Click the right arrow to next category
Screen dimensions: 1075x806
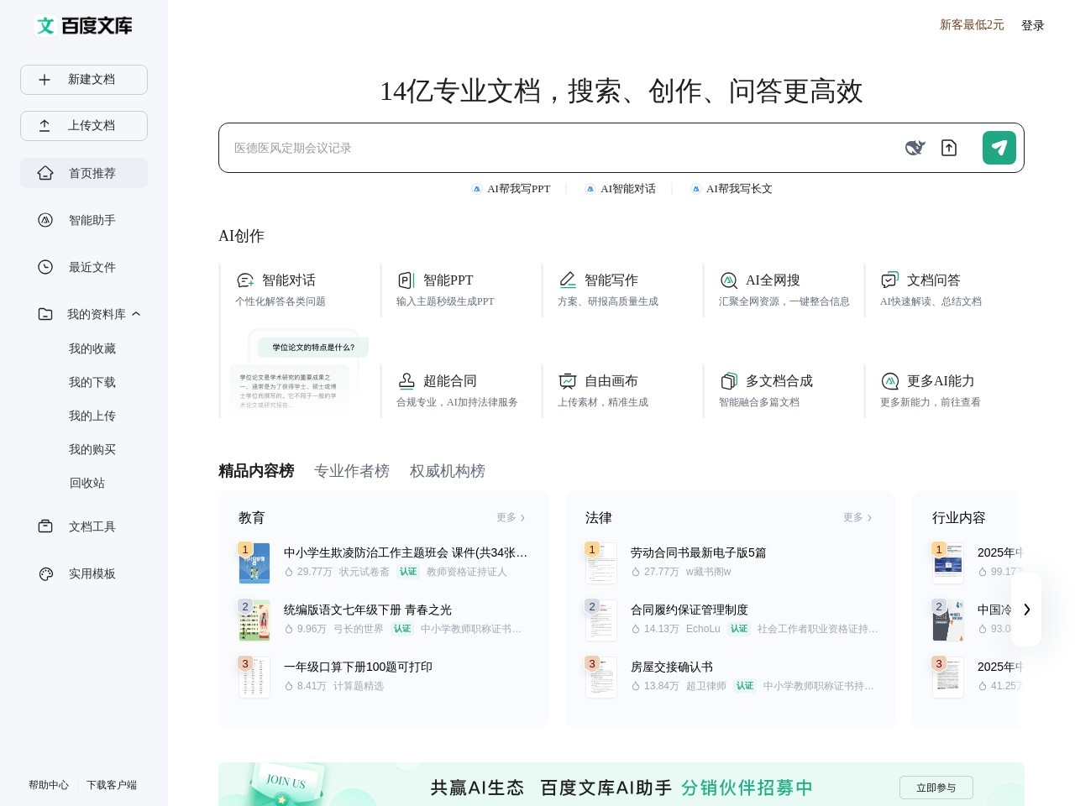pyautogui.click(x=1026, y=610)
